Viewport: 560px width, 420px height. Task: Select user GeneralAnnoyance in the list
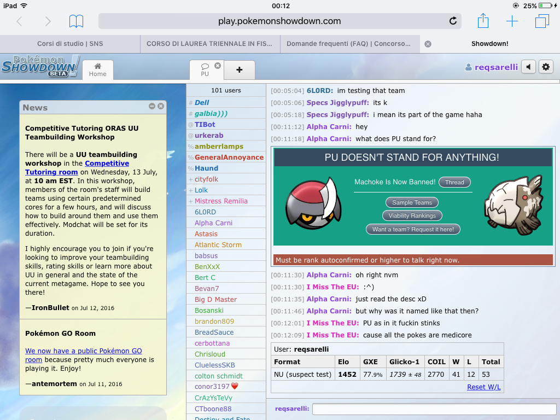tap(226, 157)
